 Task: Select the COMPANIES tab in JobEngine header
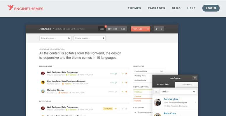[113, 29]
